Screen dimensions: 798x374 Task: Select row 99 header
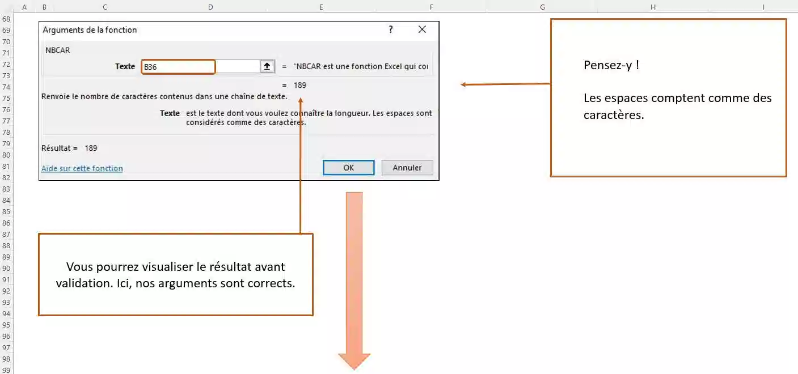6,369
